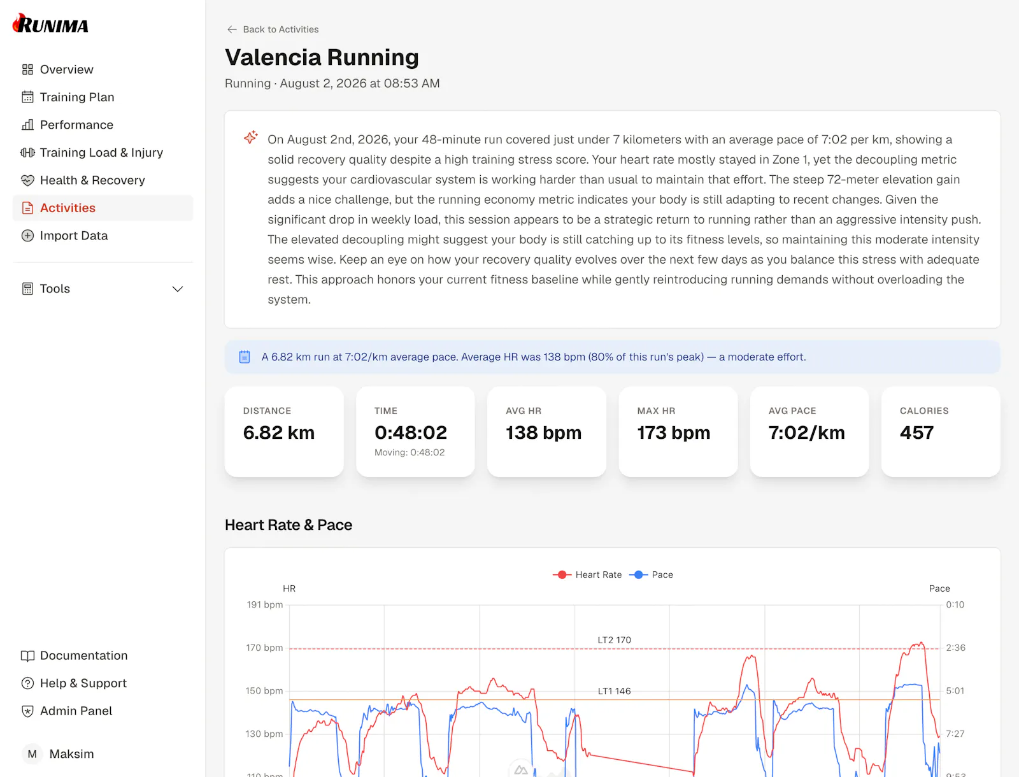Click the Training Load dumbbell icon
Screen dimensions: 1019x777
click(x=27, y=152)
